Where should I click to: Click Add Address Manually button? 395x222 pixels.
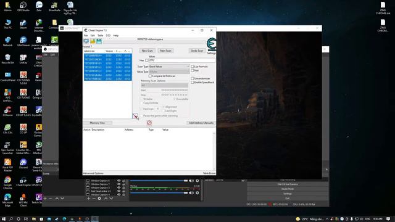(x=201, y=123)
